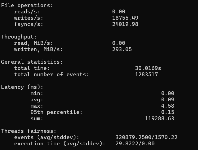Click the 95th percentile value 0.15
Screen dimensions: 198x150
coord(168,112)
